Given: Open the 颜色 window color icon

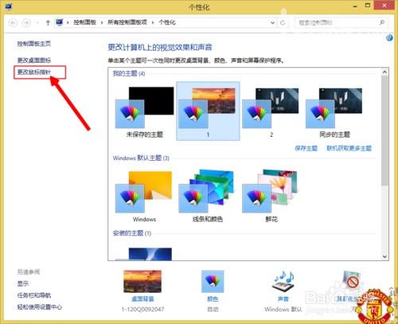Looking at the screenshot, I should (213, 282).
